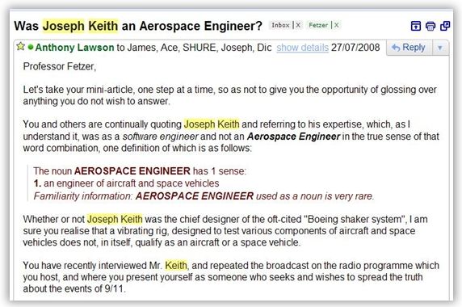Click the sender name Anthony Lawson
462x307 pixels.
pos(74,48)
